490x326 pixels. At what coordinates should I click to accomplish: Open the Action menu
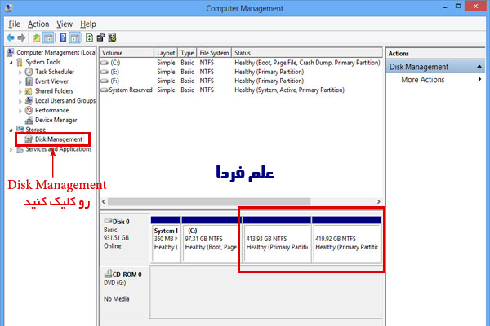(x=38, y=24)
